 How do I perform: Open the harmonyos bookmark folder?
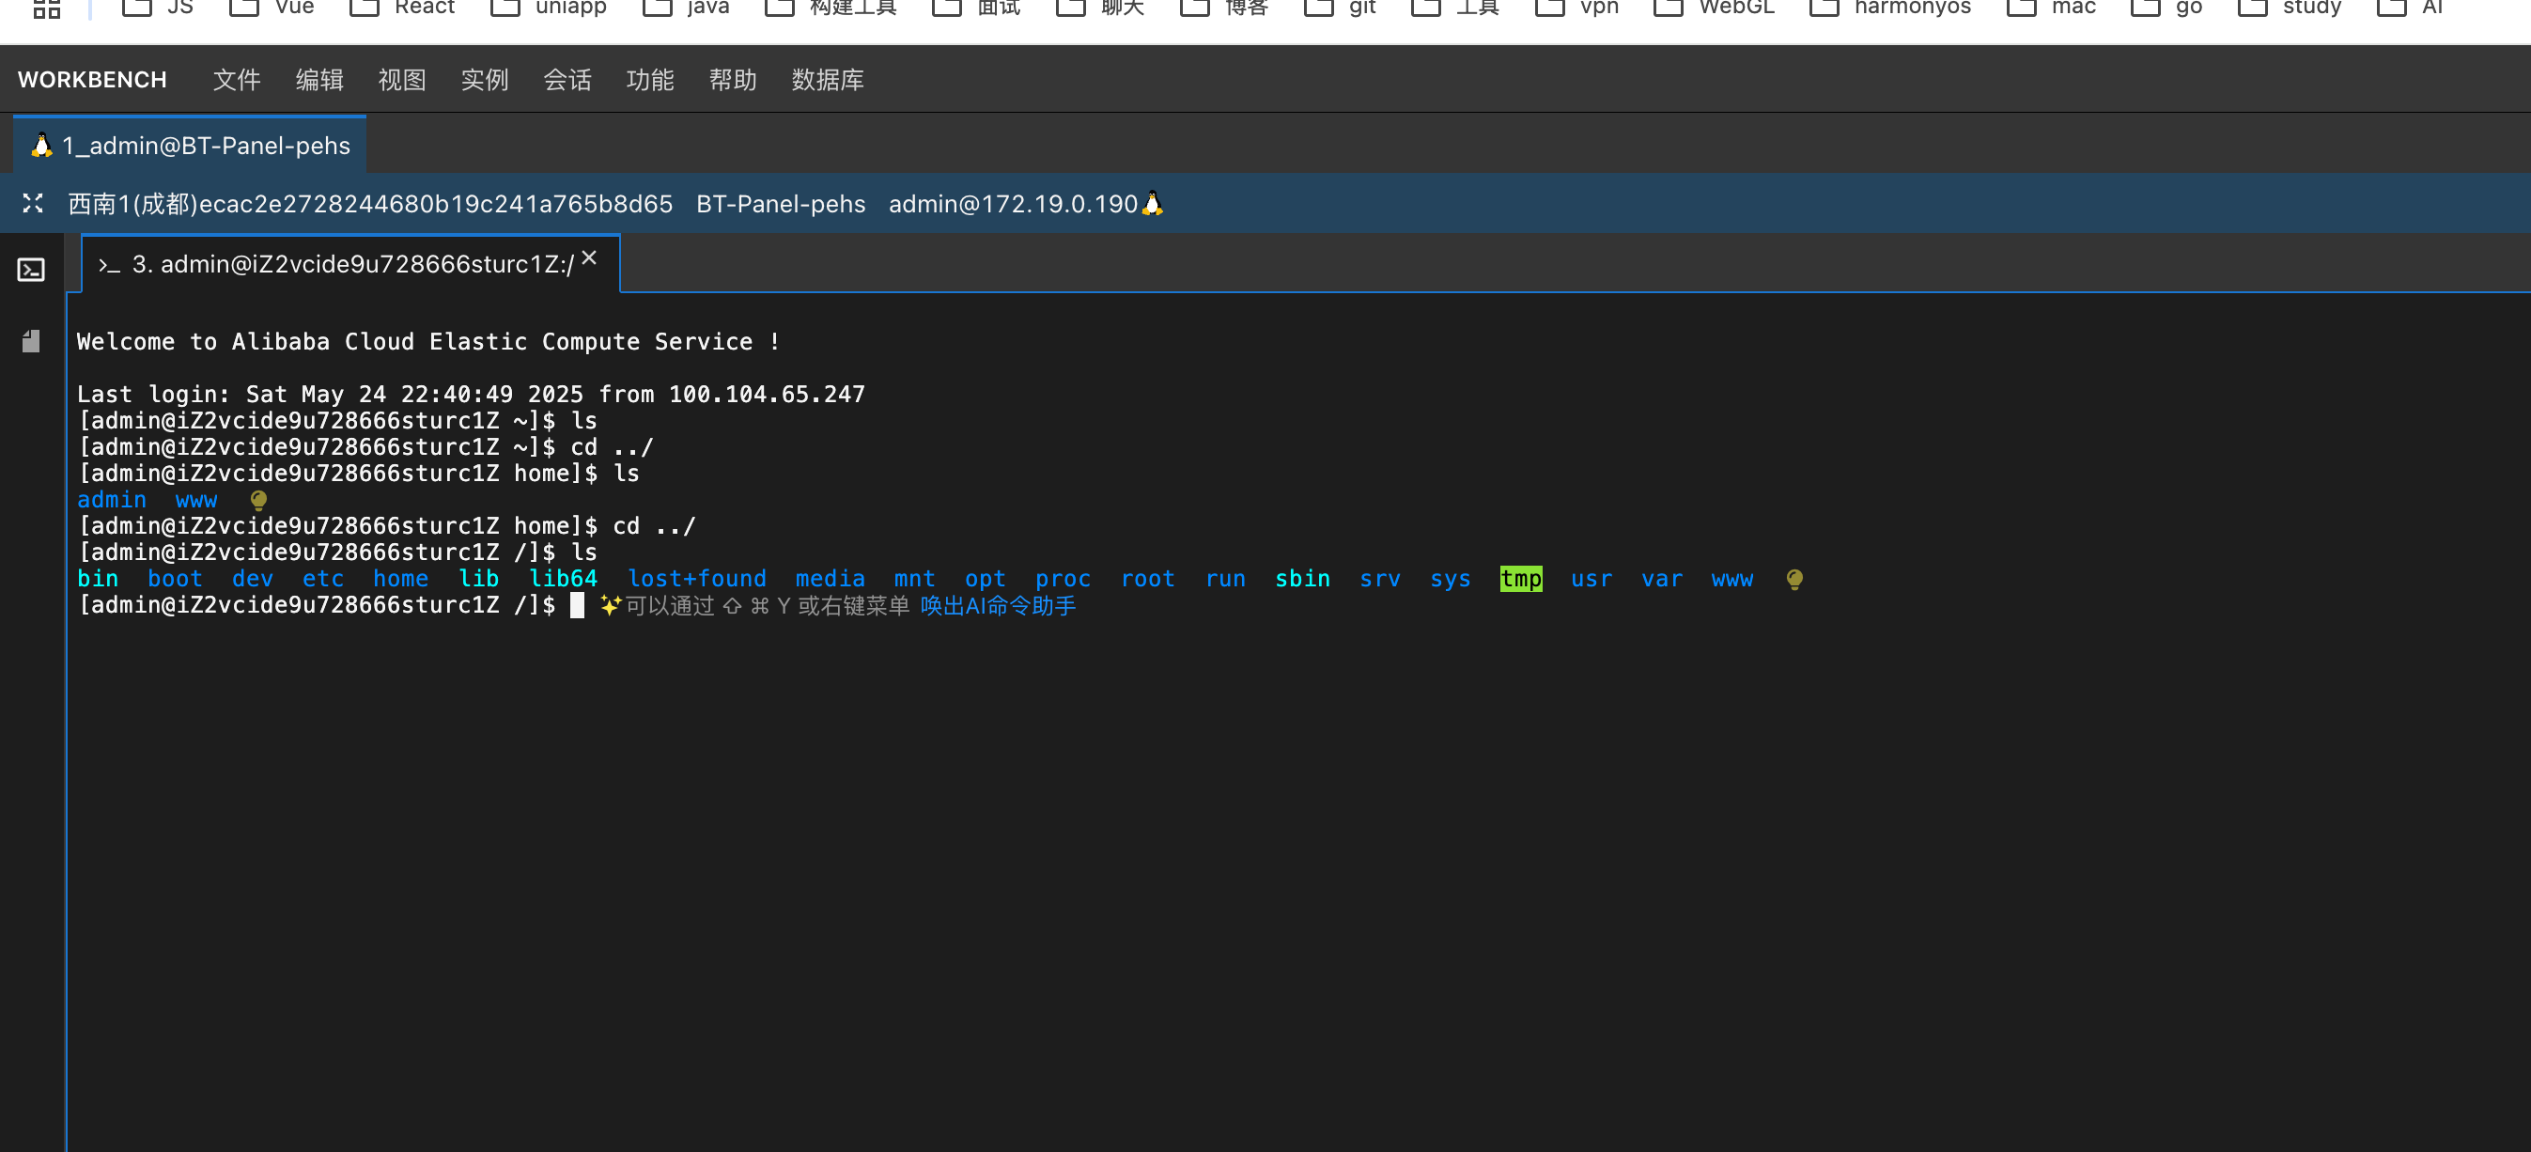(1889, 8)
